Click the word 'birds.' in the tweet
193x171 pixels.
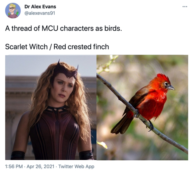click(x=113, y=28)
